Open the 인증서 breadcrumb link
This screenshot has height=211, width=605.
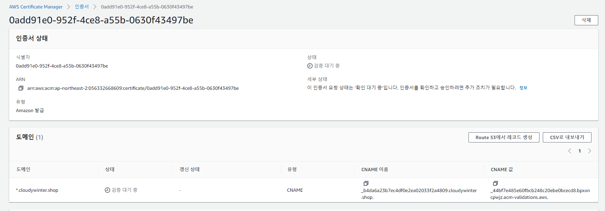click(82, 7)
